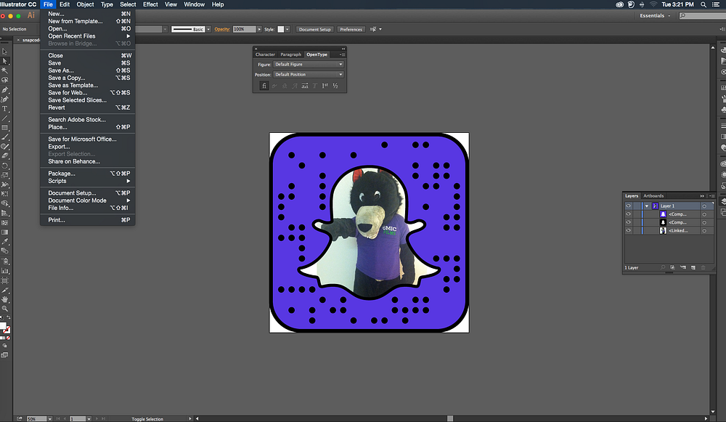This screenshot has height=422, width=726.
Task: Click macOS Spotlight search icon
Action: tap(703, 4)
